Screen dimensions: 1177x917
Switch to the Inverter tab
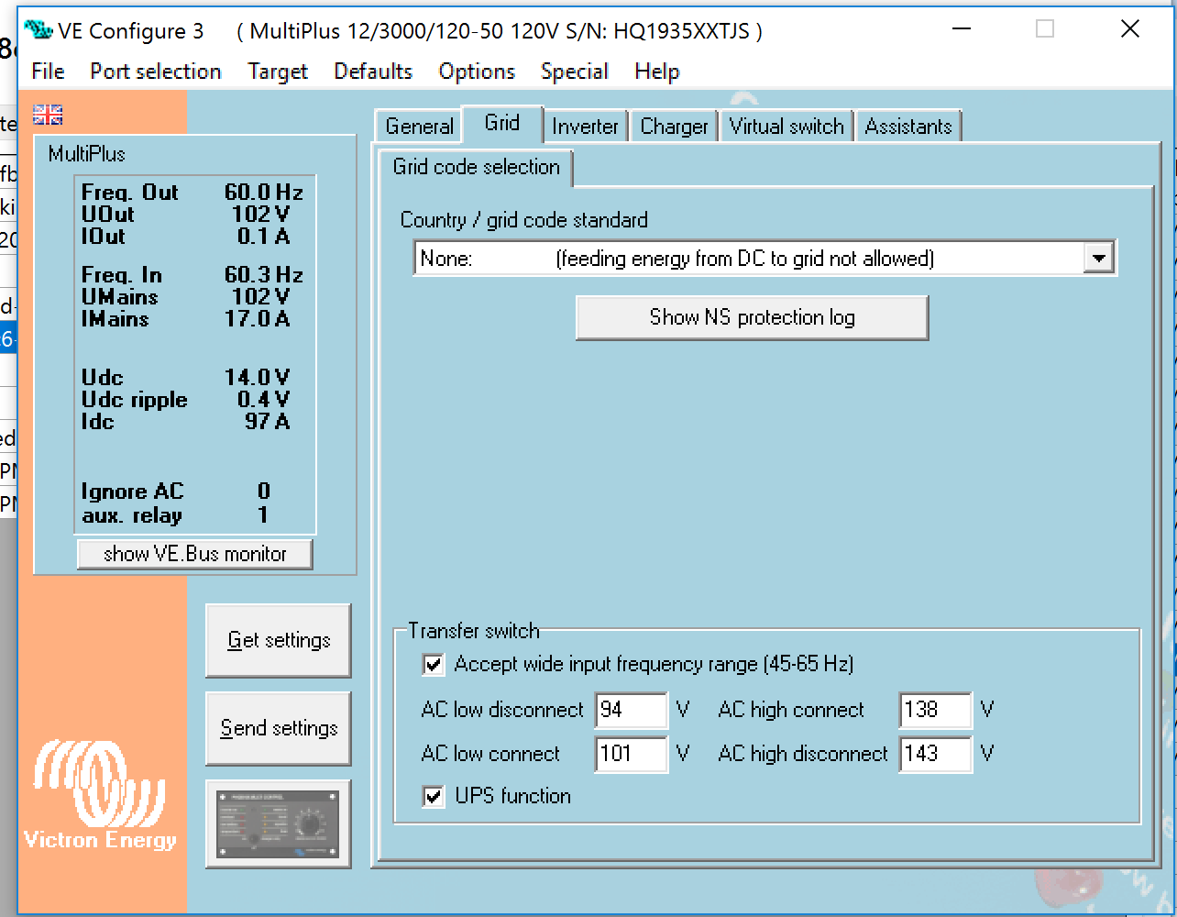tap(585, 127)
